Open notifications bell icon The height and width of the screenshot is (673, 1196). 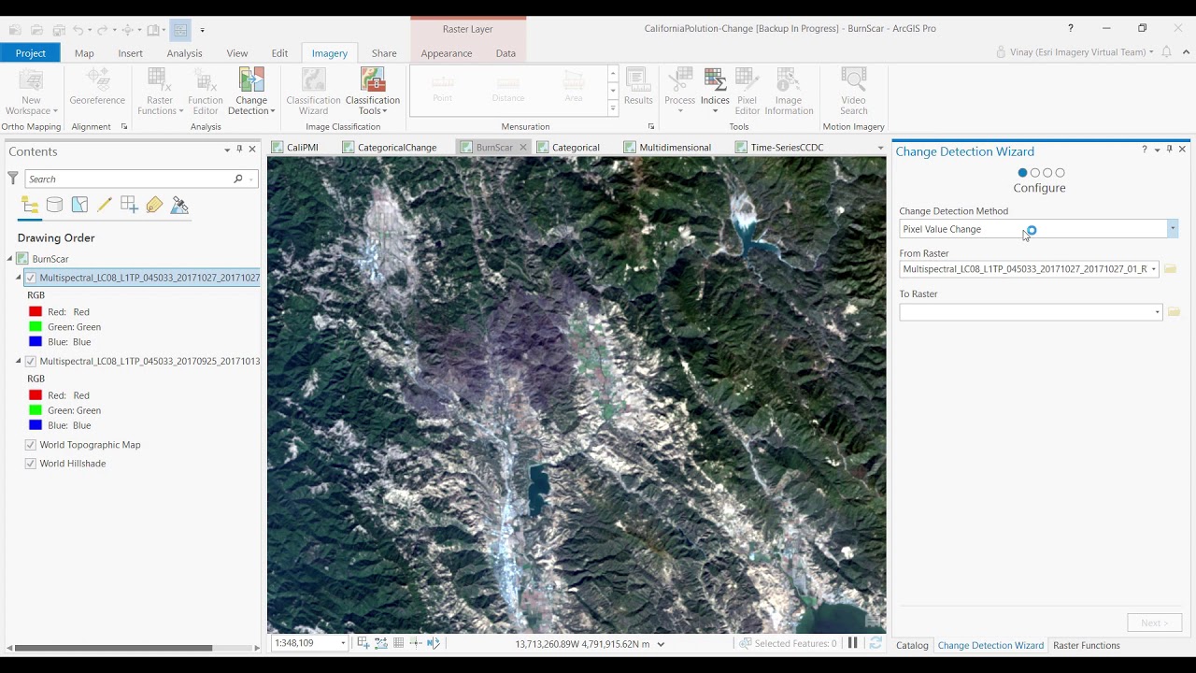point(1166,52)
